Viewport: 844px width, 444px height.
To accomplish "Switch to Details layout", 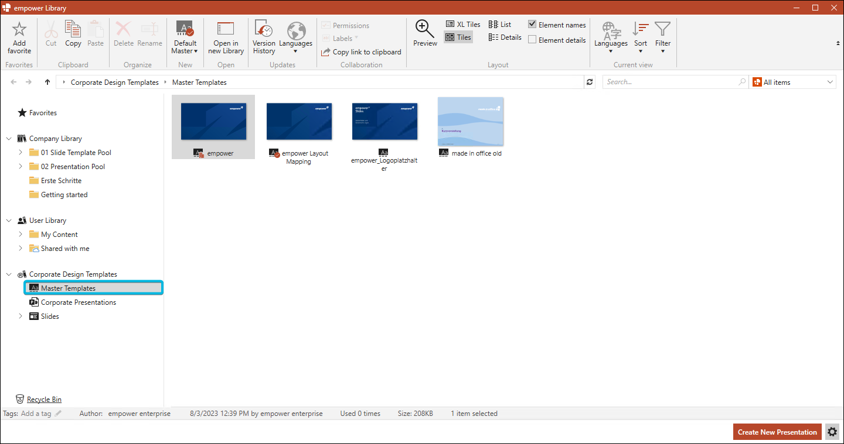I will pos(505,37).
